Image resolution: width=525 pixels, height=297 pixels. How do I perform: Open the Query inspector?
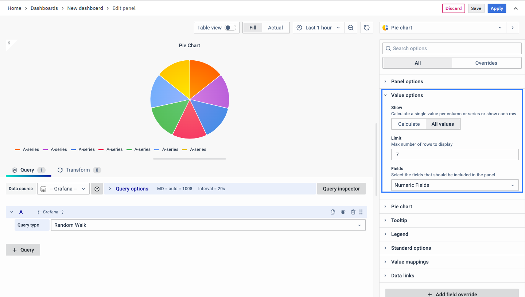point(341,189)
